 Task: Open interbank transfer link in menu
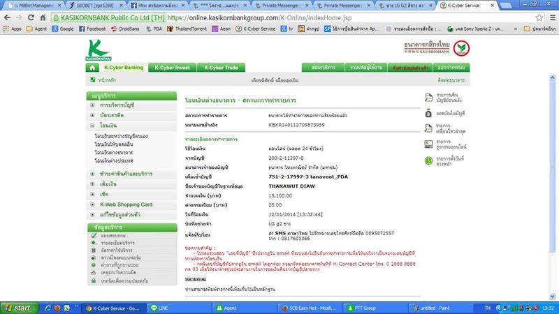[114, 153]
